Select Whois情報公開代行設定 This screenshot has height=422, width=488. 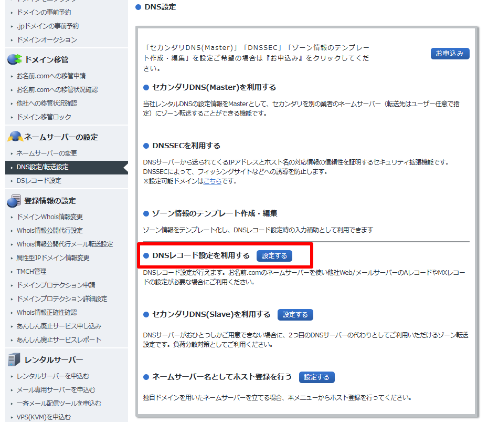pos(50,231)
